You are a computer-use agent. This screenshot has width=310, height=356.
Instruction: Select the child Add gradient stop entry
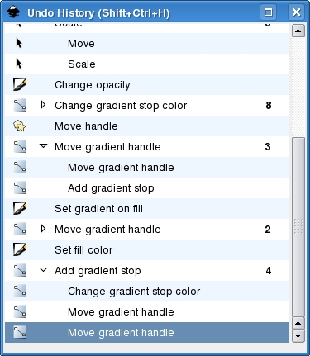[x=147, y=188]
